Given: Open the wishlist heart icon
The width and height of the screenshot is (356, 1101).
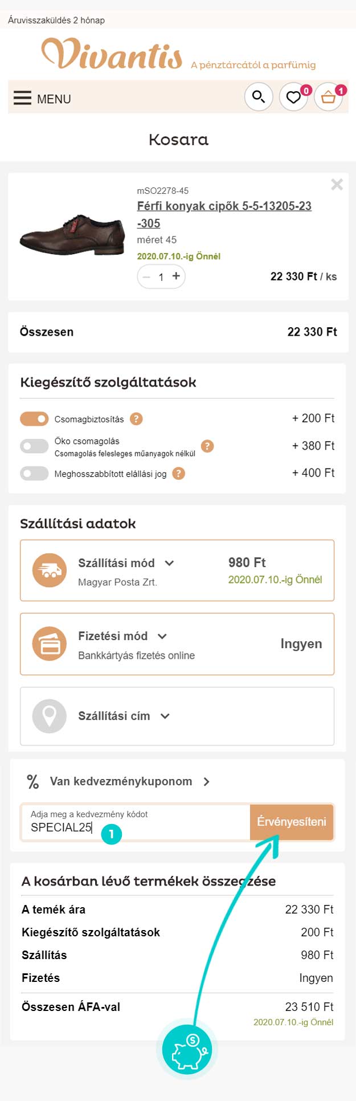Looking at the screenshot, I should [293, 97].
